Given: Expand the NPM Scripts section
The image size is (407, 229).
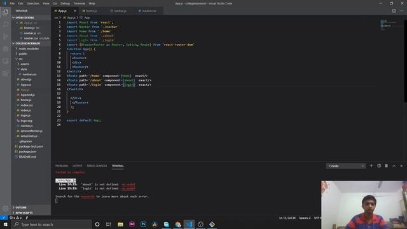Looking at the screenshot, I should 24,212.
